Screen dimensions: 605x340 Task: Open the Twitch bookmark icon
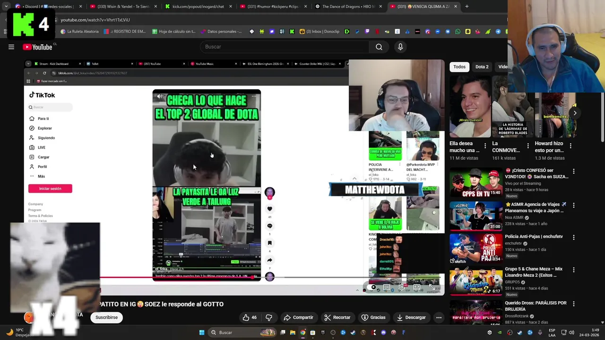[x=367, y=32]
